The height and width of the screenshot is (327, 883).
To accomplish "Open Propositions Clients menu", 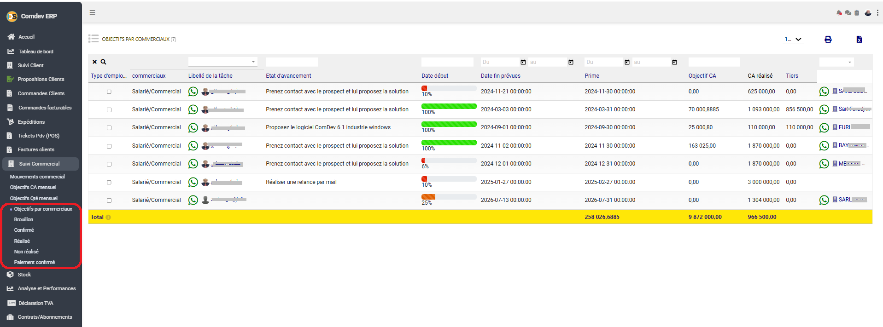I will click(41, 79).
